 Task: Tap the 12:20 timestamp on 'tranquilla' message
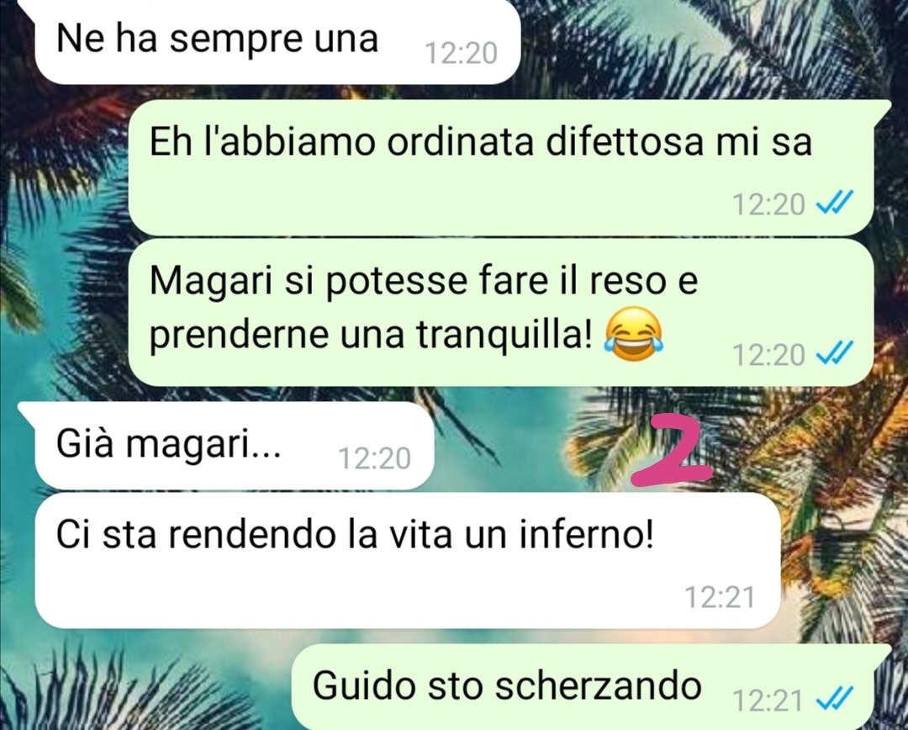point(768,354)
